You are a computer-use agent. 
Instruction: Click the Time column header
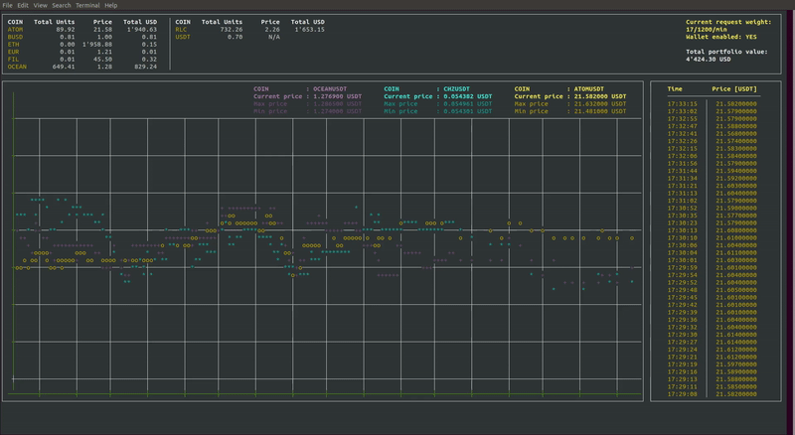(x=675, y=88)
